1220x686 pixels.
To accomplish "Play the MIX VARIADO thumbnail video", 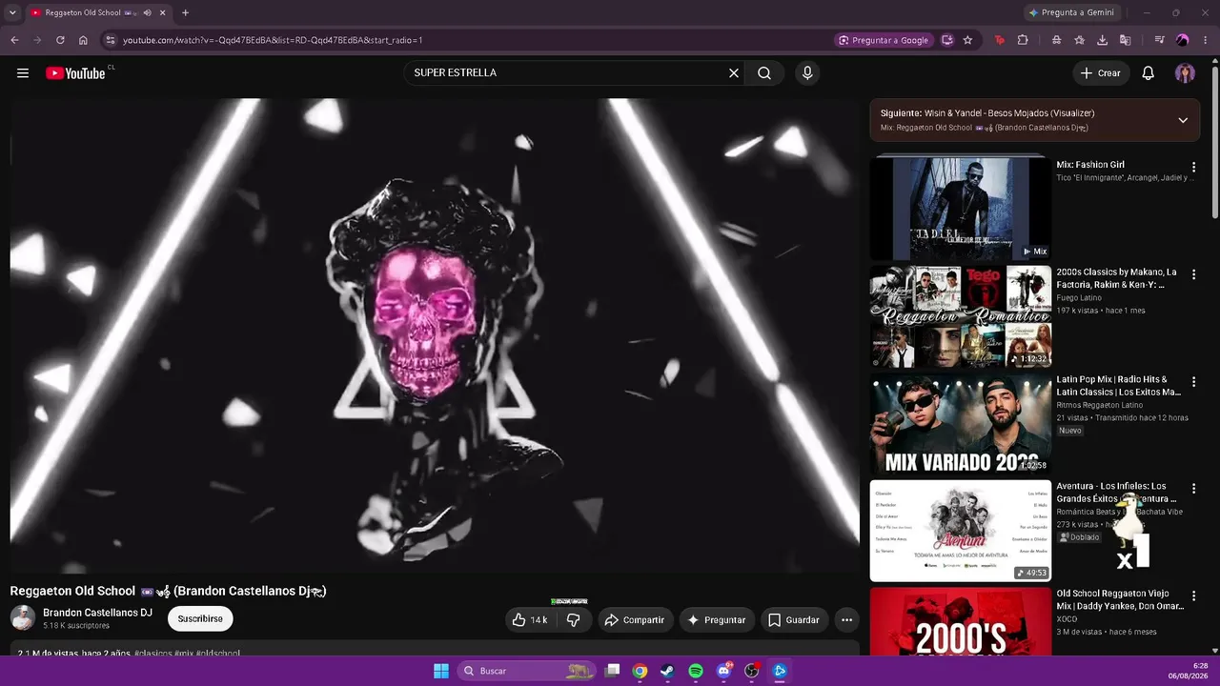I will (x=960, y=423).
